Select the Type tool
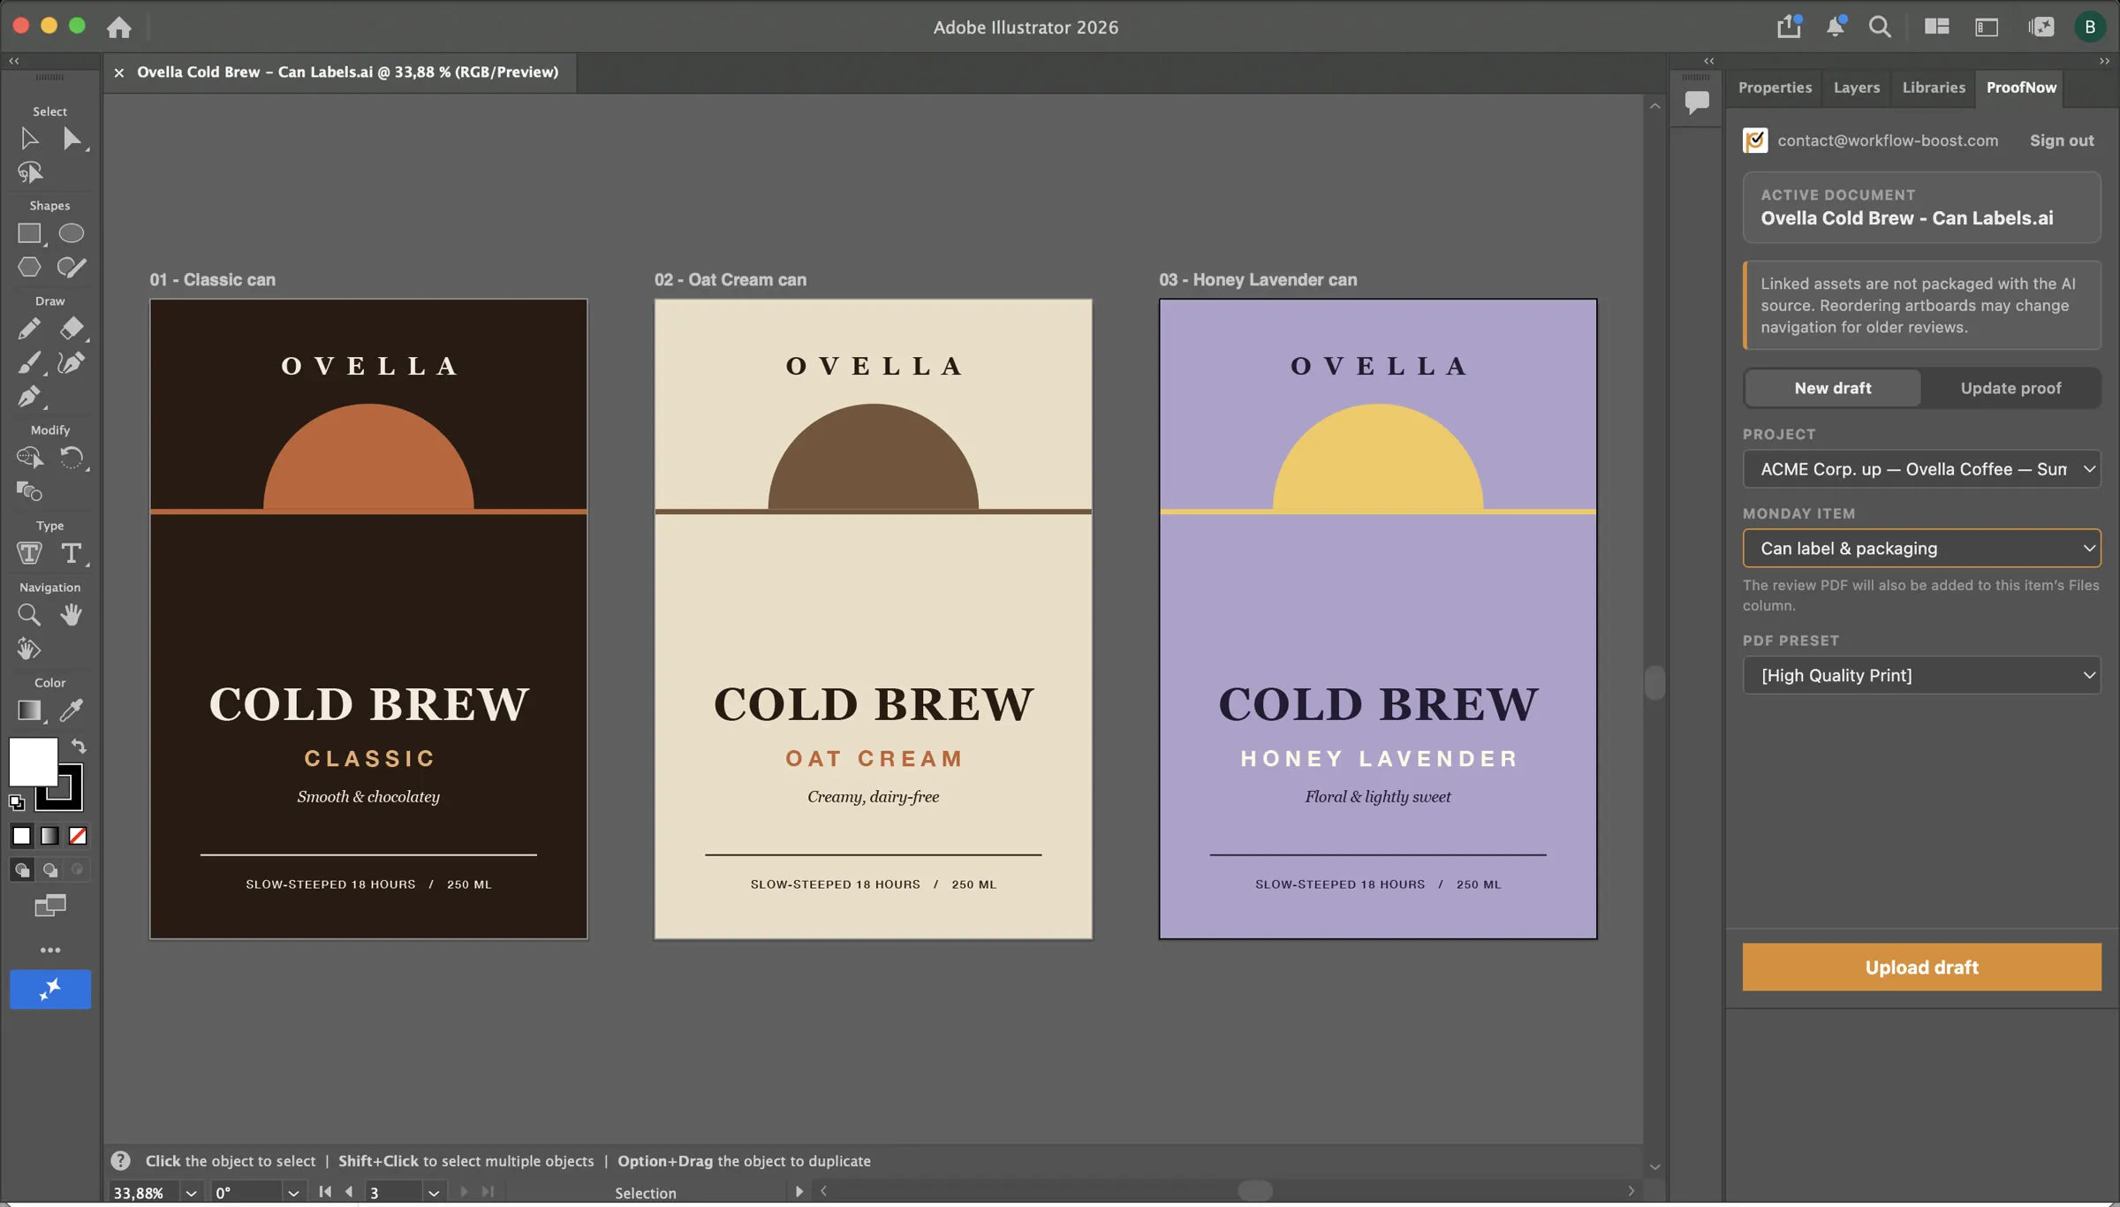The image size is (2120, 1207). tap(72, 553)
